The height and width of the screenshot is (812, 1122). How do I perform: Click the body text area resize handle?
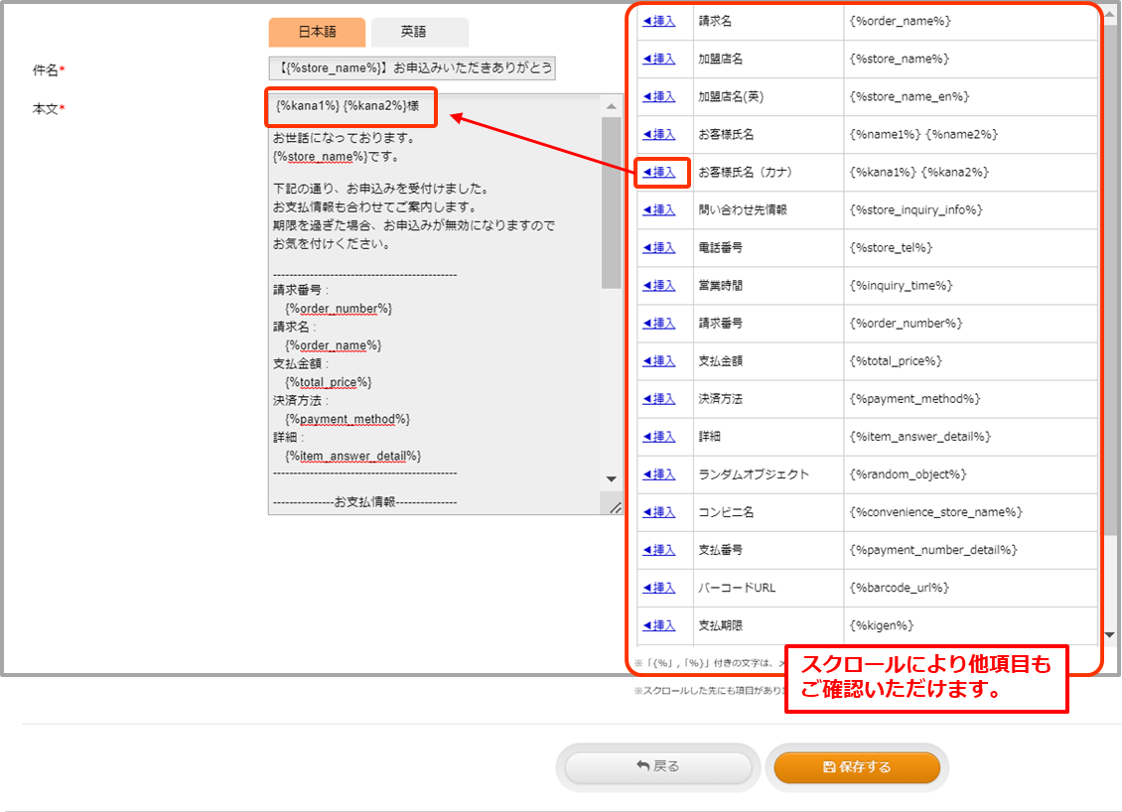point(615,507)
